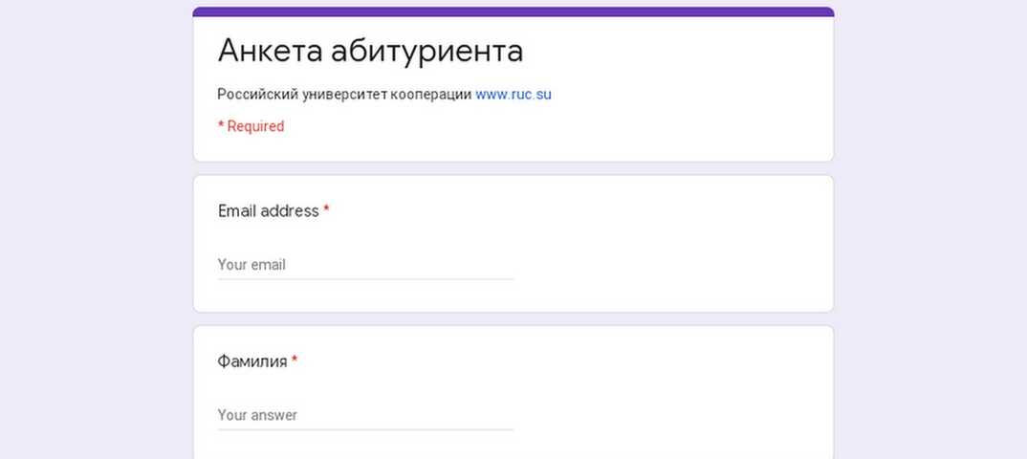Click the purple header bar atop the form
The image size is (1027, 459).
(513, 11)
